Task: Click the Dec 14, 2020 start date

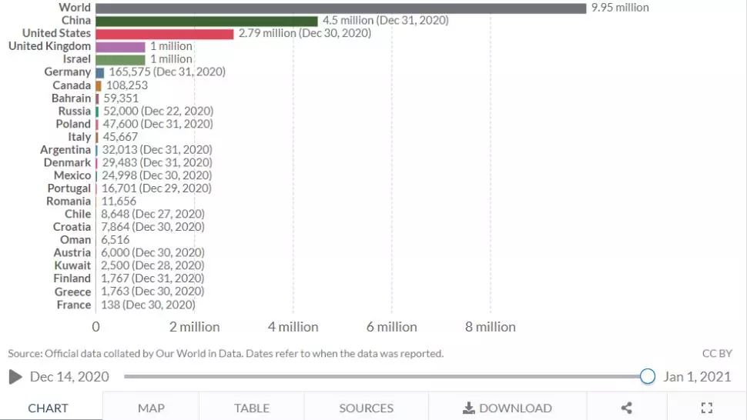Action: (69, 376)
